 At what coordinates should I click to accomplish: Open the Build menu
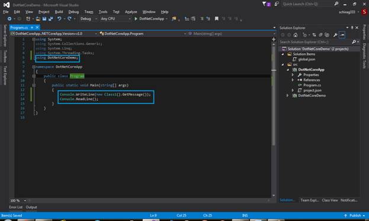59,12
